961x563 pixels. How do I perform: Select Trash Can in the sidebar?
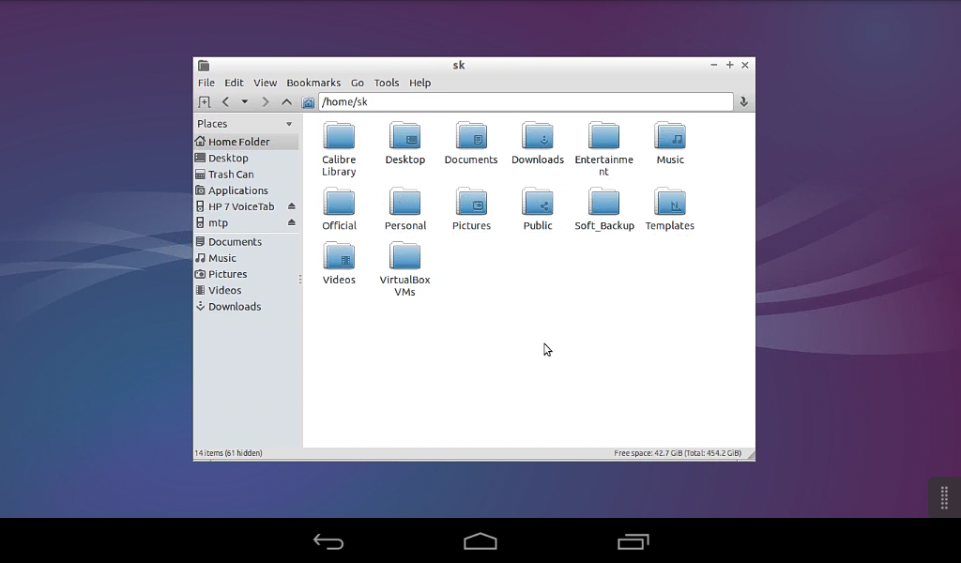(231, 175)
